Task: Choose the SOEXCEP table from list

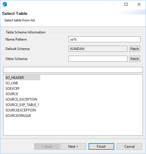Action: point(12,89)
